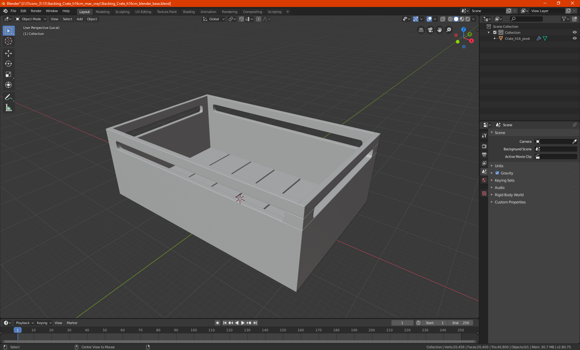580x350 pixels.
Task: Open the Modeling workspace tab
Action: pos(102,11)
